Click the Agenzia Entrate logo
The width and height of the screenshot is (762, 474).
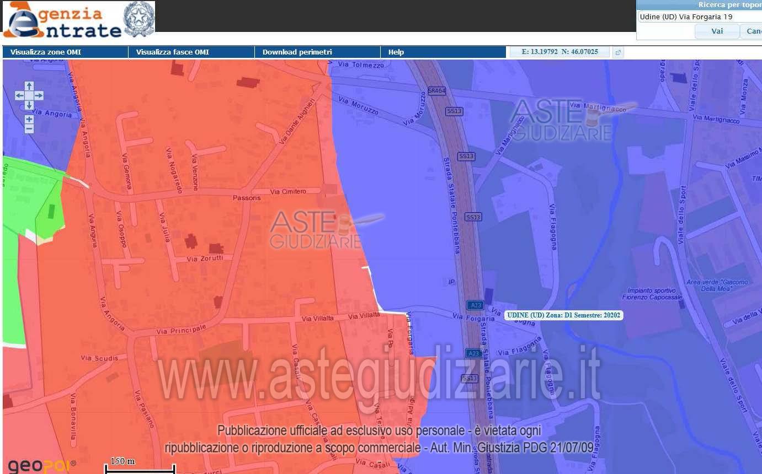(x=62, y=19)
